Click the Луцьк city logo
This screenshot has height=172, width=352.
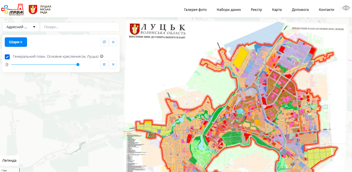point(13,9)
